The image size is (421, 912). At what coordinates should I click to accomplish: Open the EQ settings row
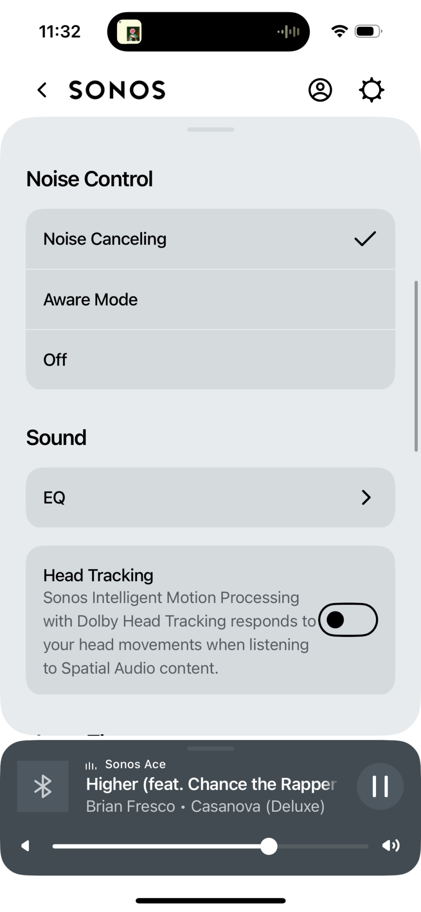coord(210,497)
